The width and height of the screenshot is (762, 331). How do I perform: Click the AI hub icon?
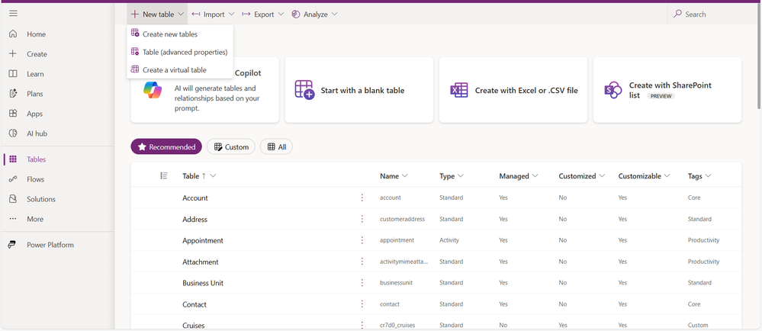pyautogui.click(x=13, y=133)
